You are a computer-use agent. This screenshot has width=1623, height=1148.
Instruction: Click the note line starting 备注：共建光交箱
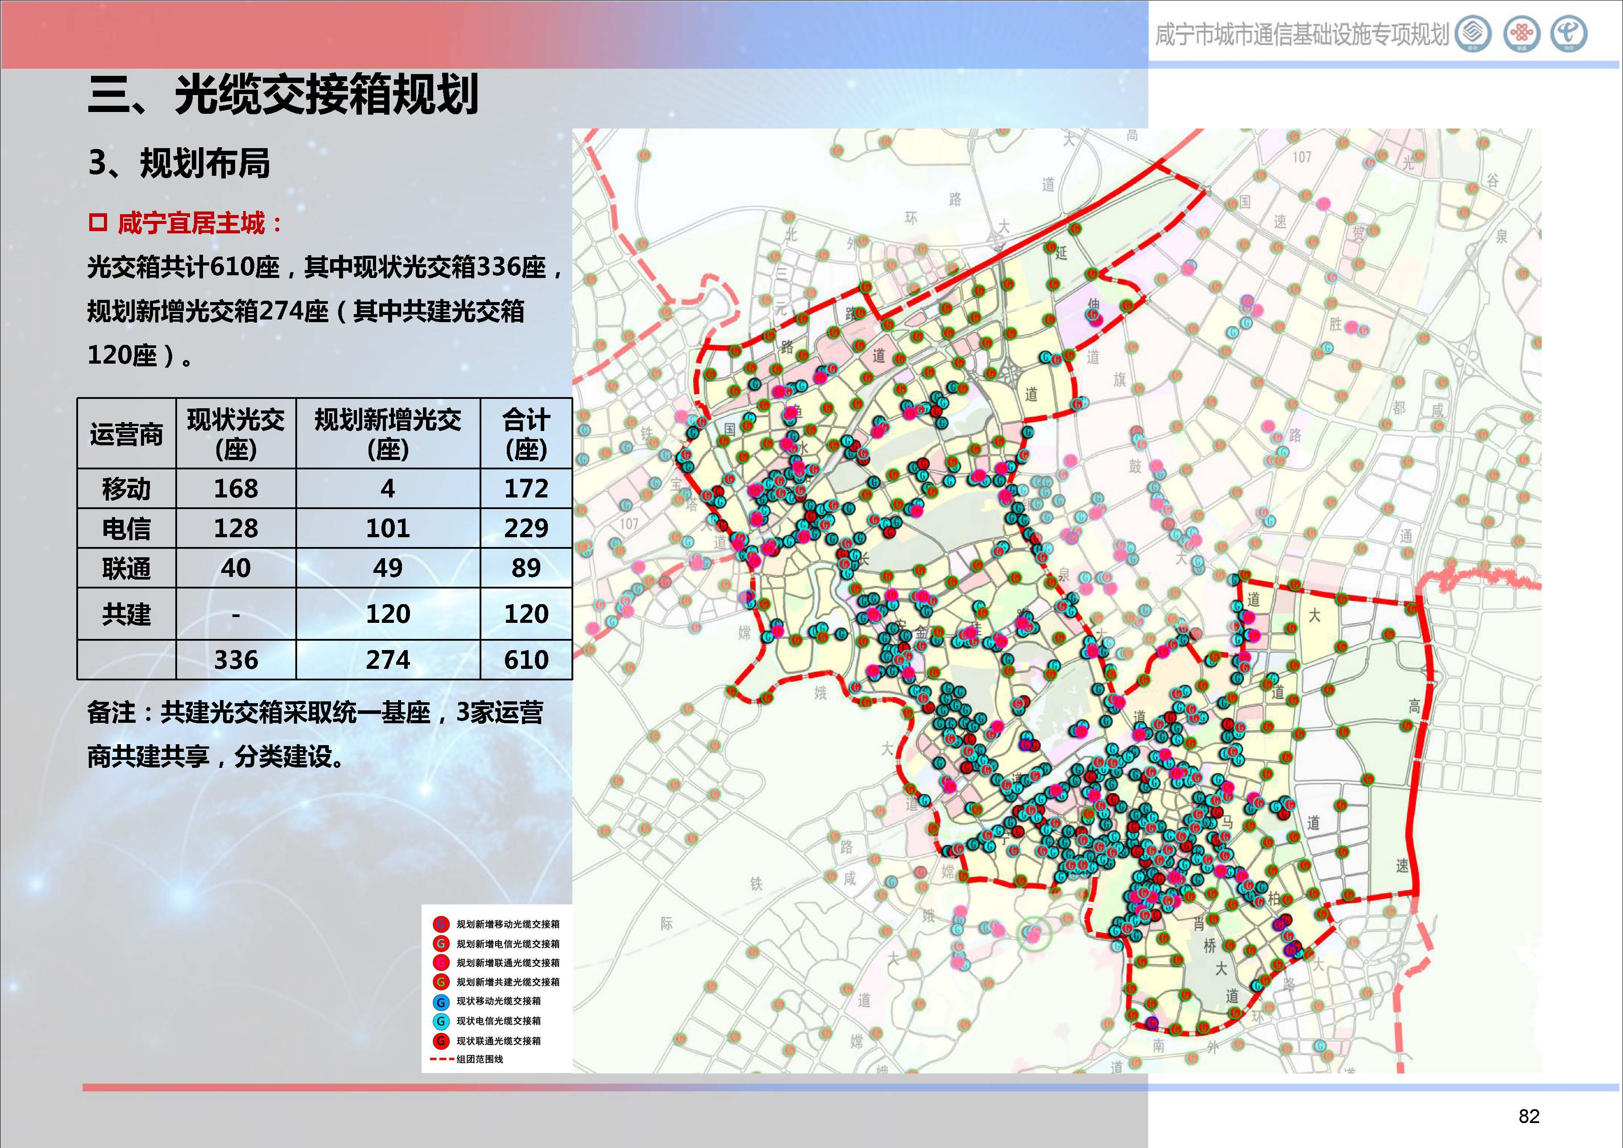(x=315, y=713)
